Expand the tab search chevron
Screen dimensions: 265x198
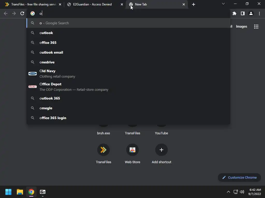[223, 4]
